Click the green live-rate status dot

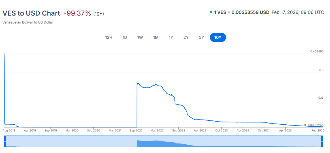click(x=211, y=12)
